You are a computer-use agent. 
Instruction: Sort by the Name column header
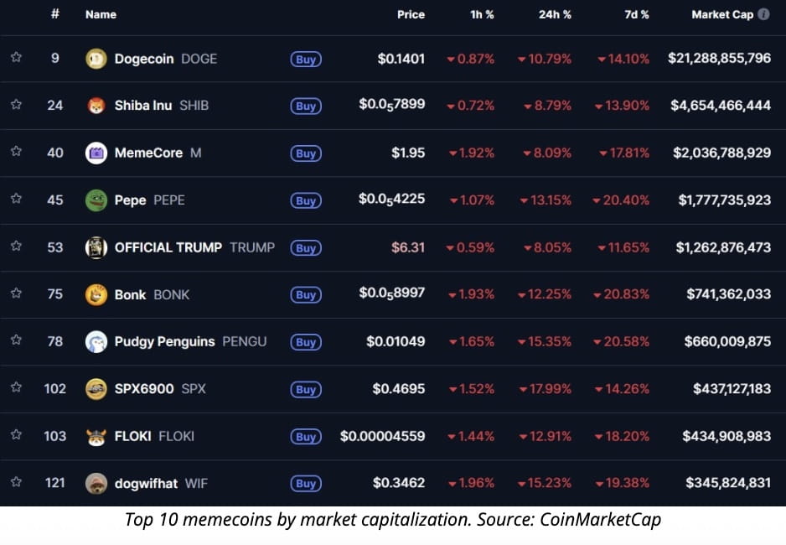101,14
